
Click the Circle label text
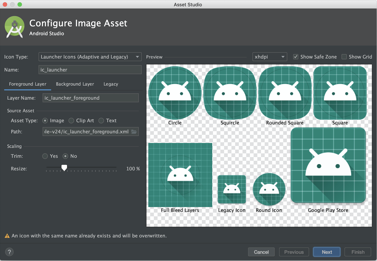pos(175,123)
